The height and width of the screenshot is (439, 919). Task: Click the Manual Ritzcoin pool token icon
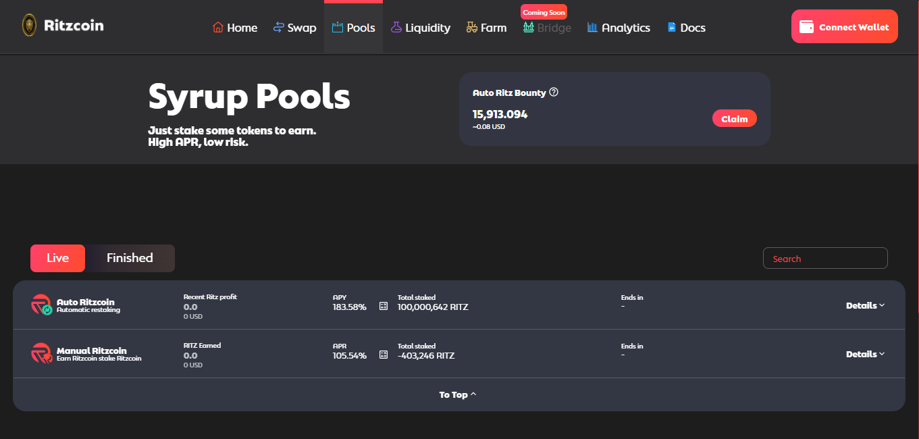pos(41,353)
